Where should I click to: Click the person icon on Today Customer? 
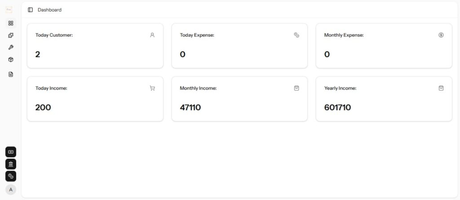pos(152,35)
